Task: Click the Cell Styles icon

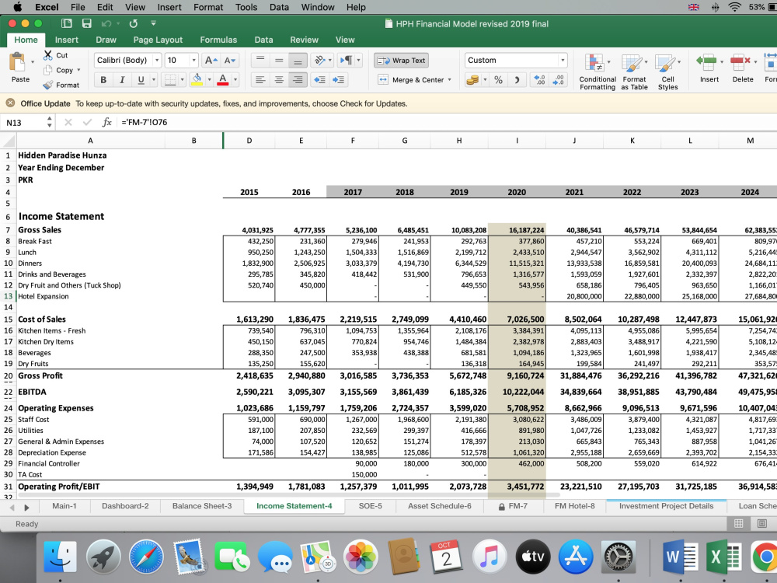Action: 664,64
